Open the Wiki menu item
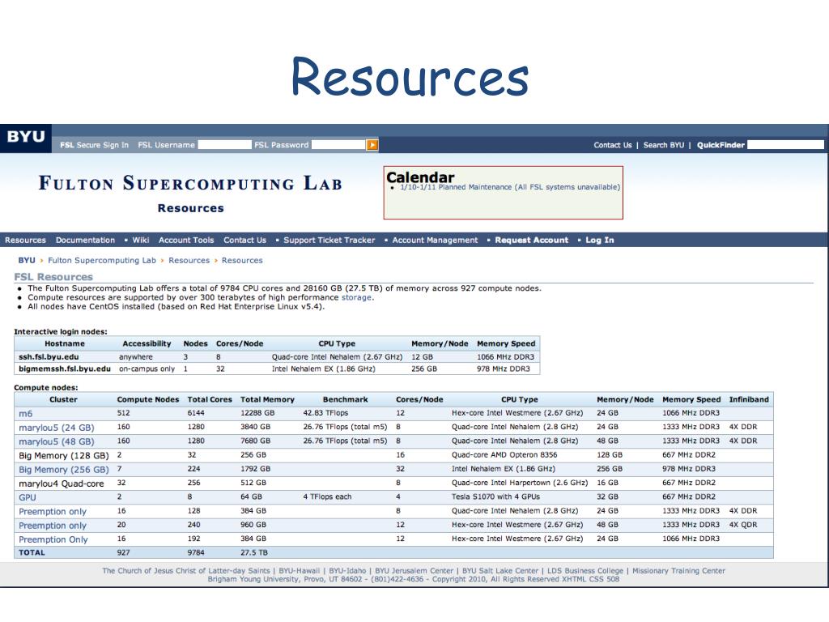 pyautogui.click(x=141, y=240)
